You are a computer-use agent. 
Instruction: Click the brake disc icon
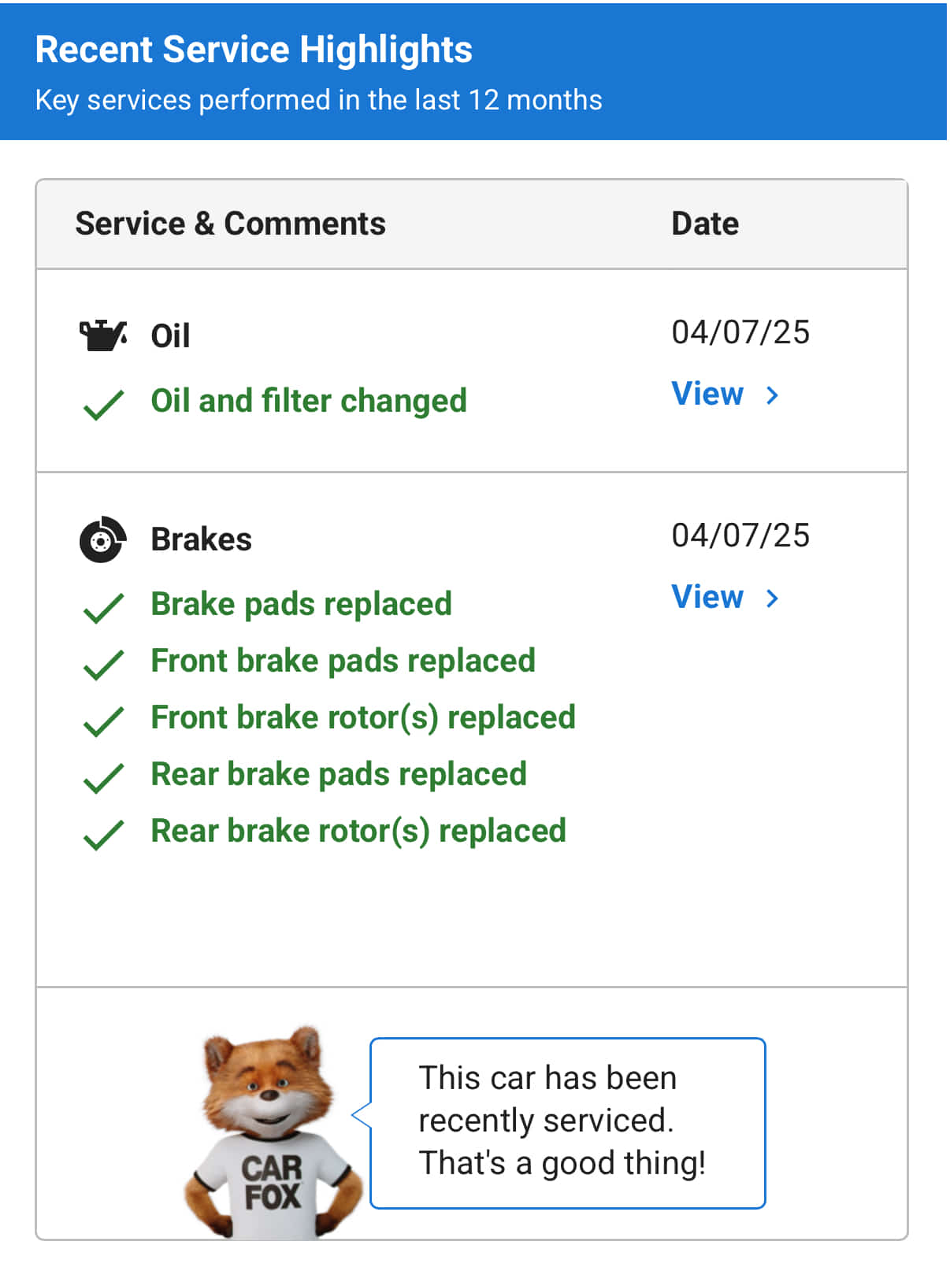click(x=102, y=539)
